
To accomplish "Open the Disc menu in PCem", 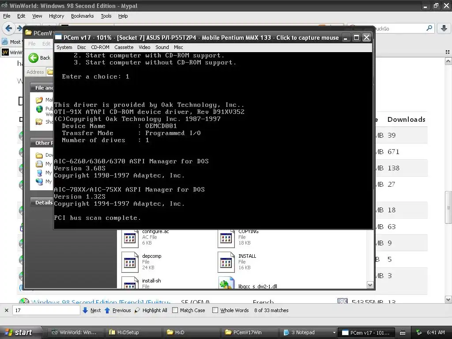I will [x=81, y=47].
